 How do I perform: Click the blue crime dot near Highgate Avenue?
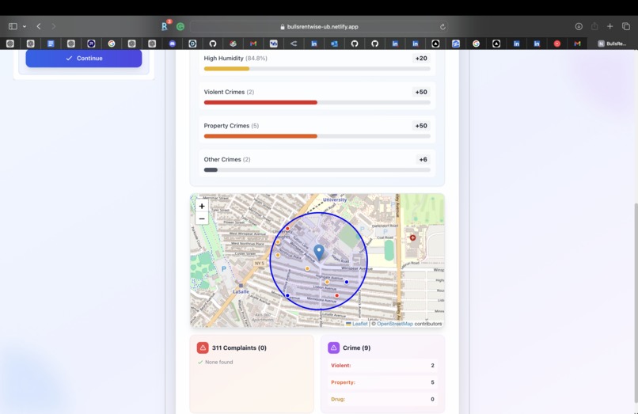coord(347,282)
